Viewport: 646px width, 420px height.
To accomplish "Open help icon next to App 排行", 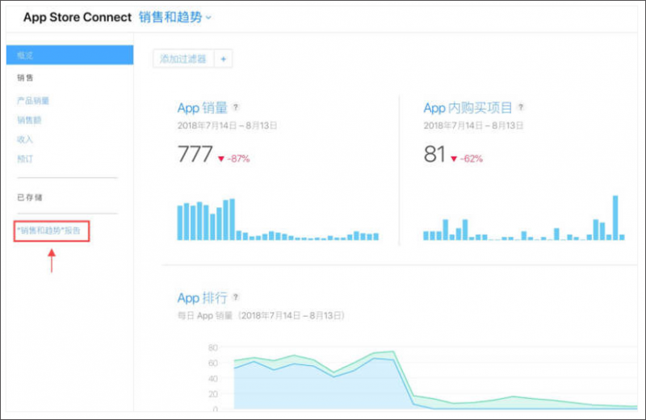I will tap(236, 297).
